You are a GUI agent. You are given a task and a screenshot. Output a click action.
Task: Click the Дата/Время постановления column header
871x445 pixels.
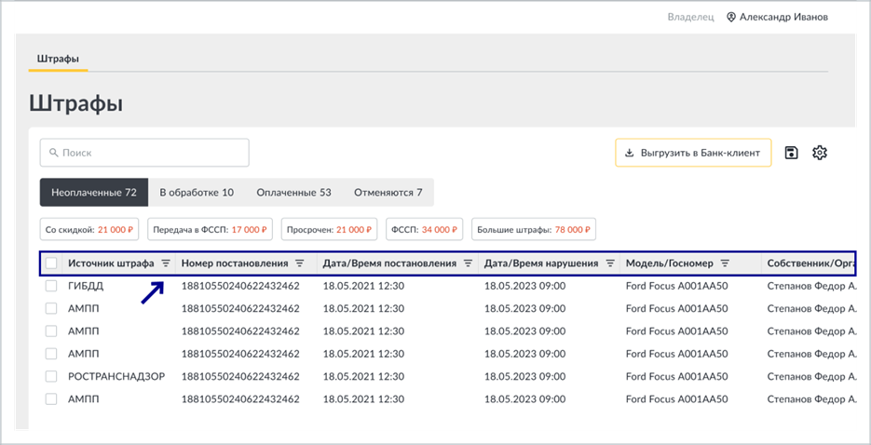[389, 264]
